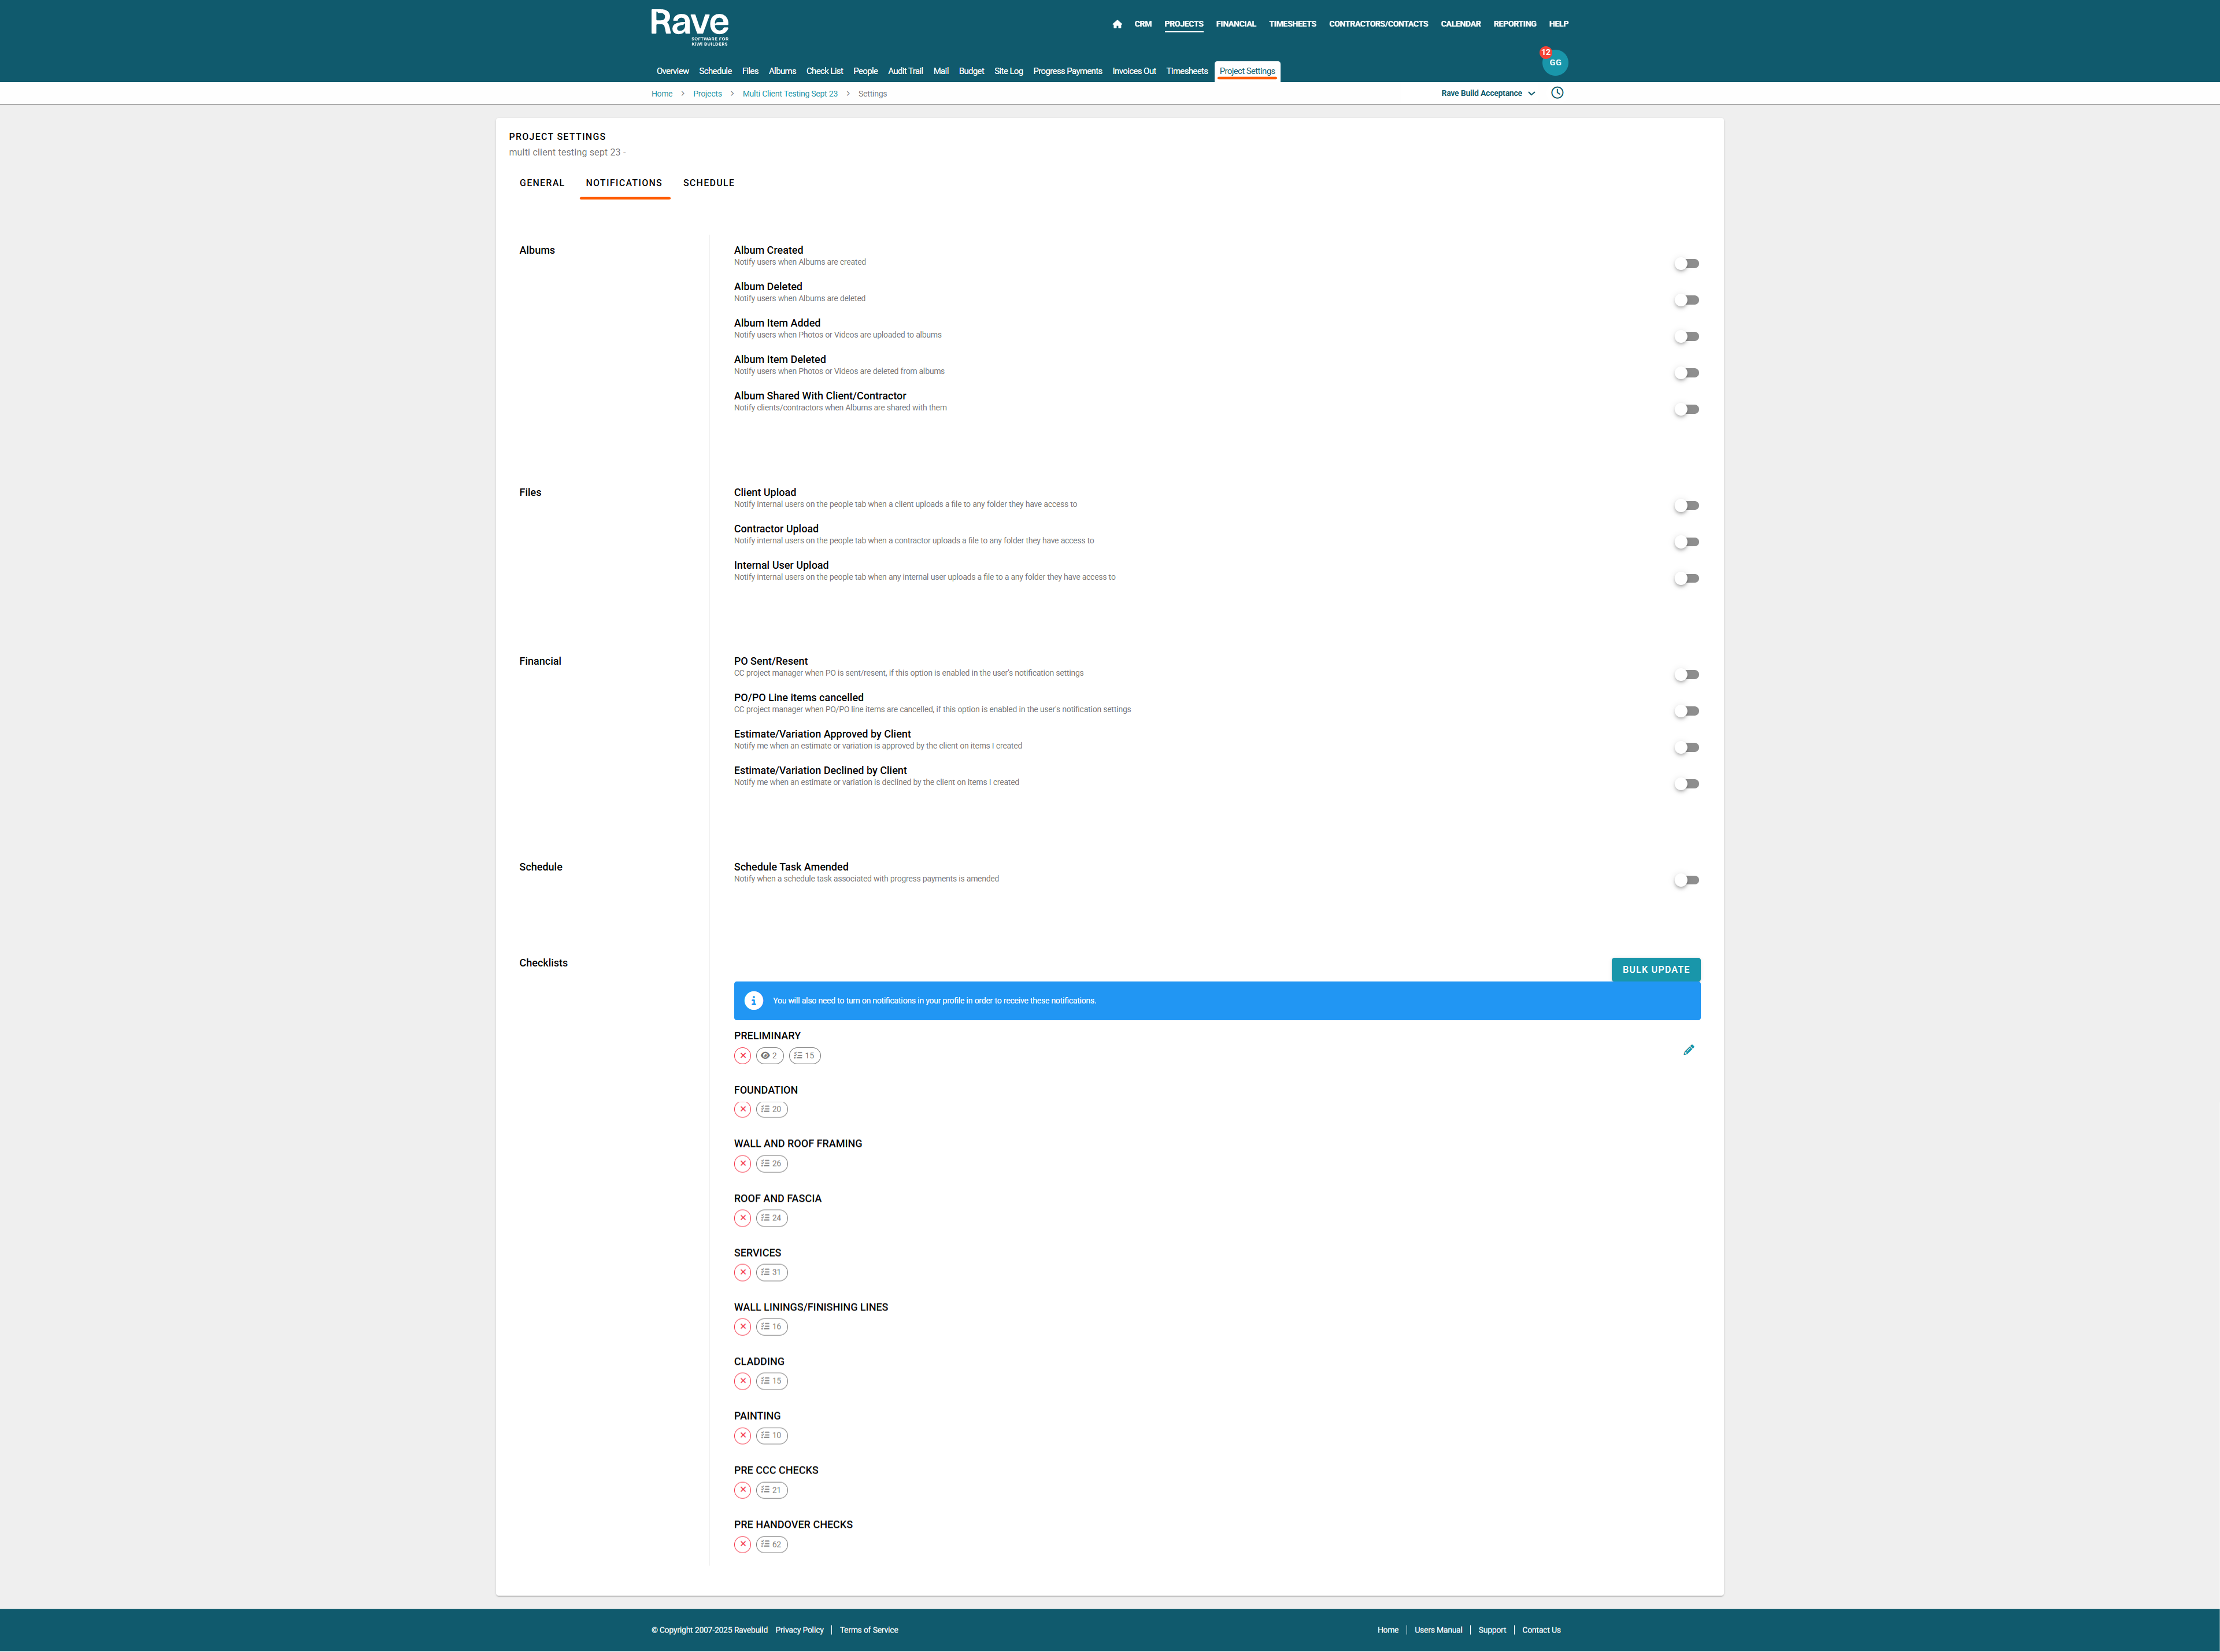Image resolution: width=2220 pixels, height=1652 pixels.
Task: Edit the PRELIMINARY checklist with pencil icon
Action: tap(1688, 1050)
